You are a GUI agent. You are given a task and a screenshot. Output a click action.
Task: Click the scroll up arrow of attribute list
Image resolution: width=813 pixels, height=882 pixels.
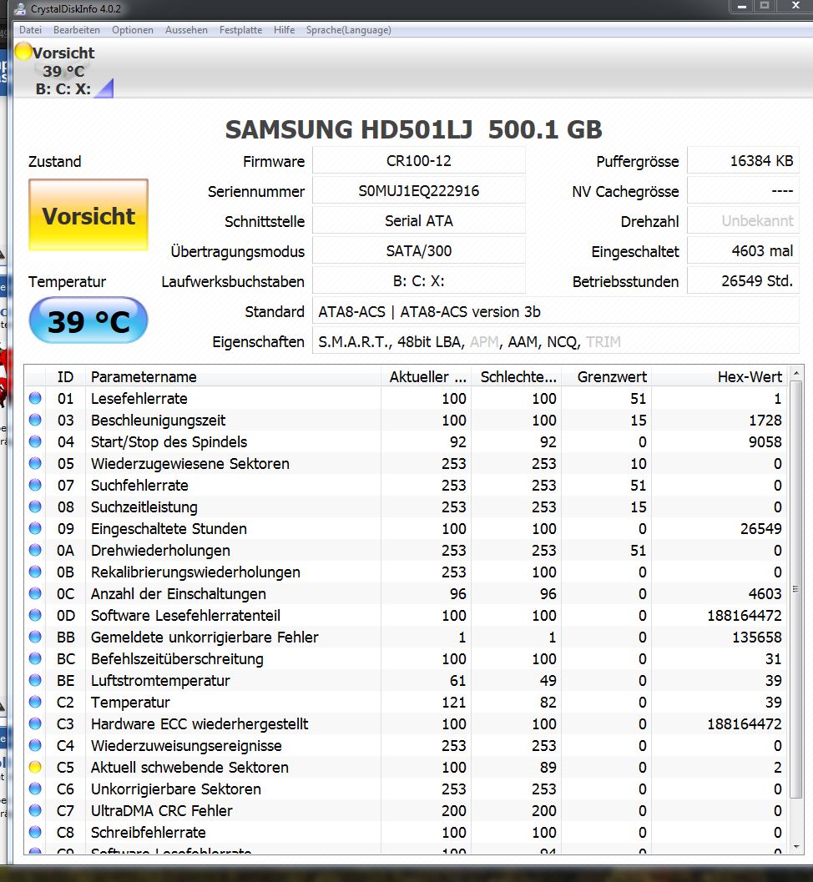pyautogui.click(x=795, y=372)
